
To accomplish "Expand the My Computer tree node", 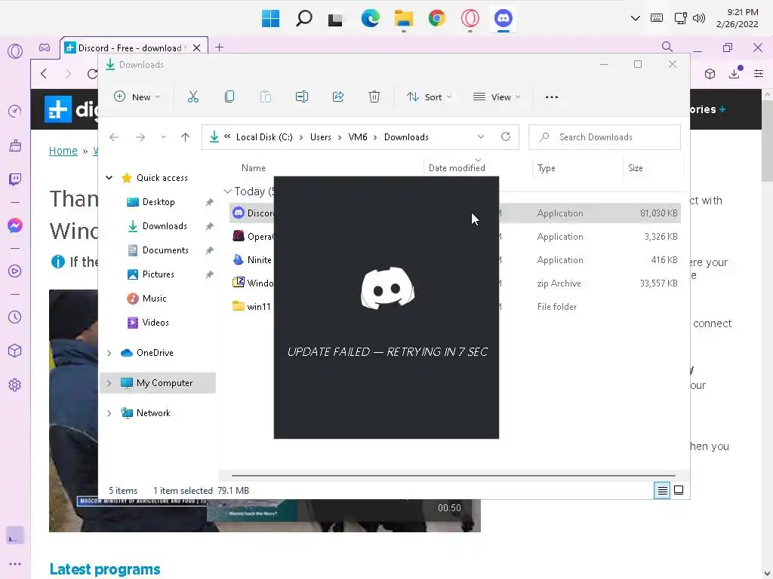I will point(109,383).
